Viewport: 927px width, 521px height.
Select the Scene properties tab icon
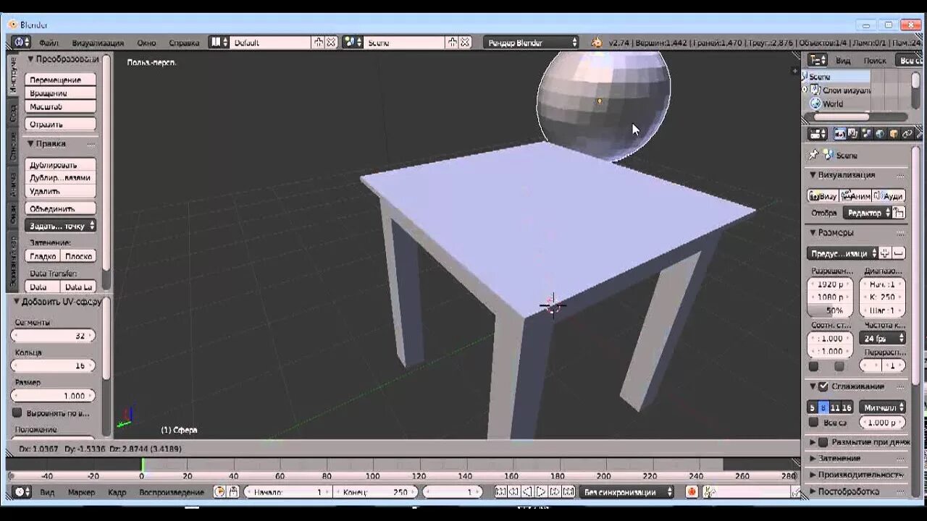(867, 134)
